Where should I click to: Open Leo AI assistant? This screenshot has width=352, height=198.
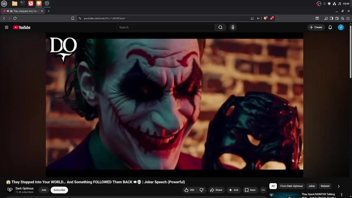(x=342, y=18)
